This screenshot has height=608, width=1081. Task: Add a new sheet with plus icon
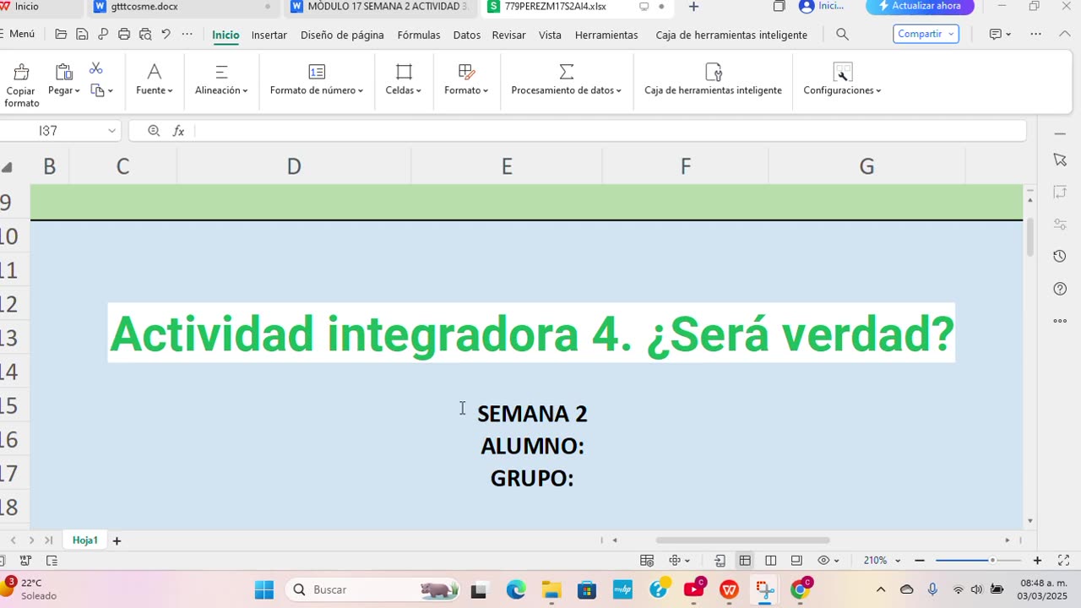tap(117, 540)
